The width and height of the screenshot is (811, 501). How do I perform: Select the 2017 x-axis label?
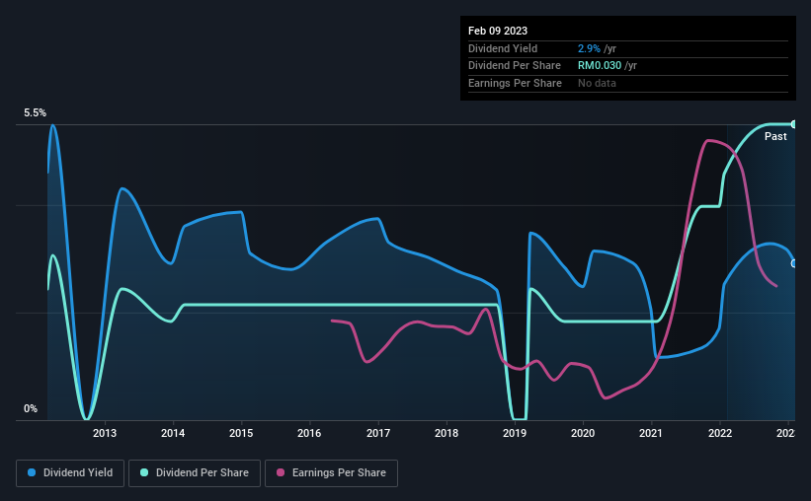[x=378, y=433]
